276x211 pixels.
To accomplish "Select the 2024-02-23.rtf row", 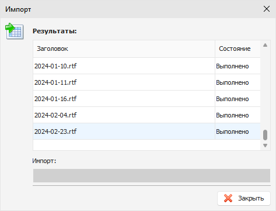I will [146, 132].
